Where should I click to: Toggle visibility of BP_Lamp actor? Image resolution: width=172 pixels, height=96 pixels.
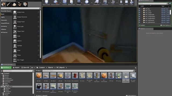pyautogui.click(x=139, y=11)
